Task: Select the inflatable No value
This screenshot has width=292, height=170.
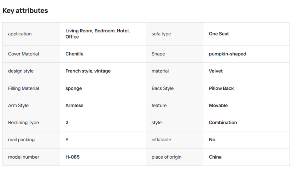Action: 212,140
